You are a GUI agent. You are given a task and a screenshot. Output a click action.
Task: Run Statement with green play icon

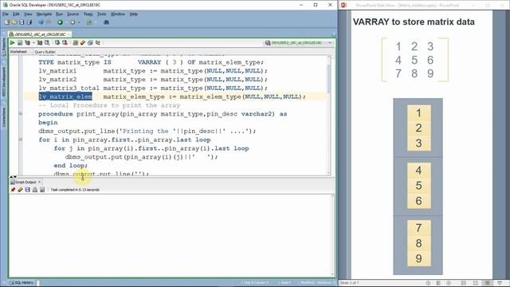click(13, 42)
